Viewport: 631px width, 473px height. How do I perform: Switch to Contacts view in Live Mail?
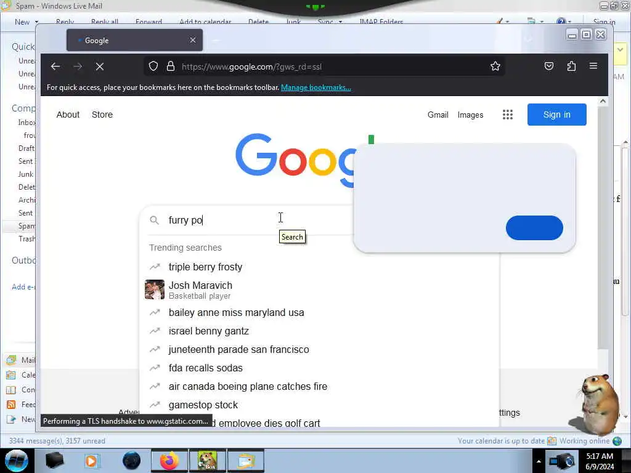20,390
